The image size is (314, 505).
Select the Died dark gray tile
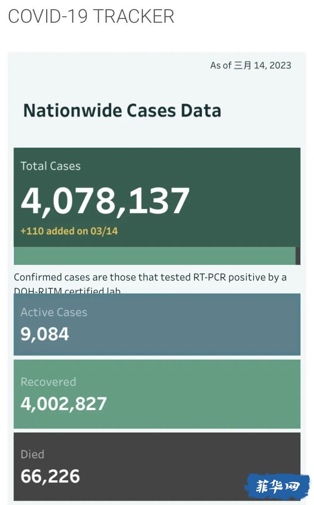click(157, 466)
